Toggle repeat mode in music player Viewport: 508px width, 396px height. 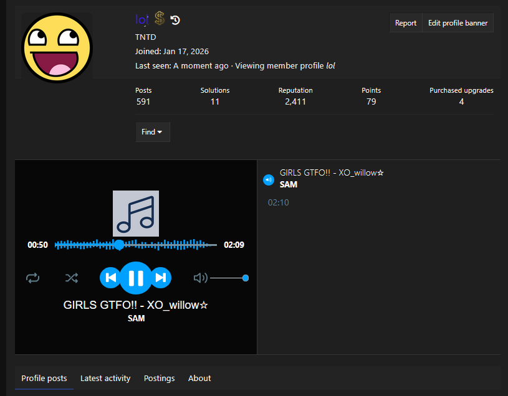click(32, 278)
